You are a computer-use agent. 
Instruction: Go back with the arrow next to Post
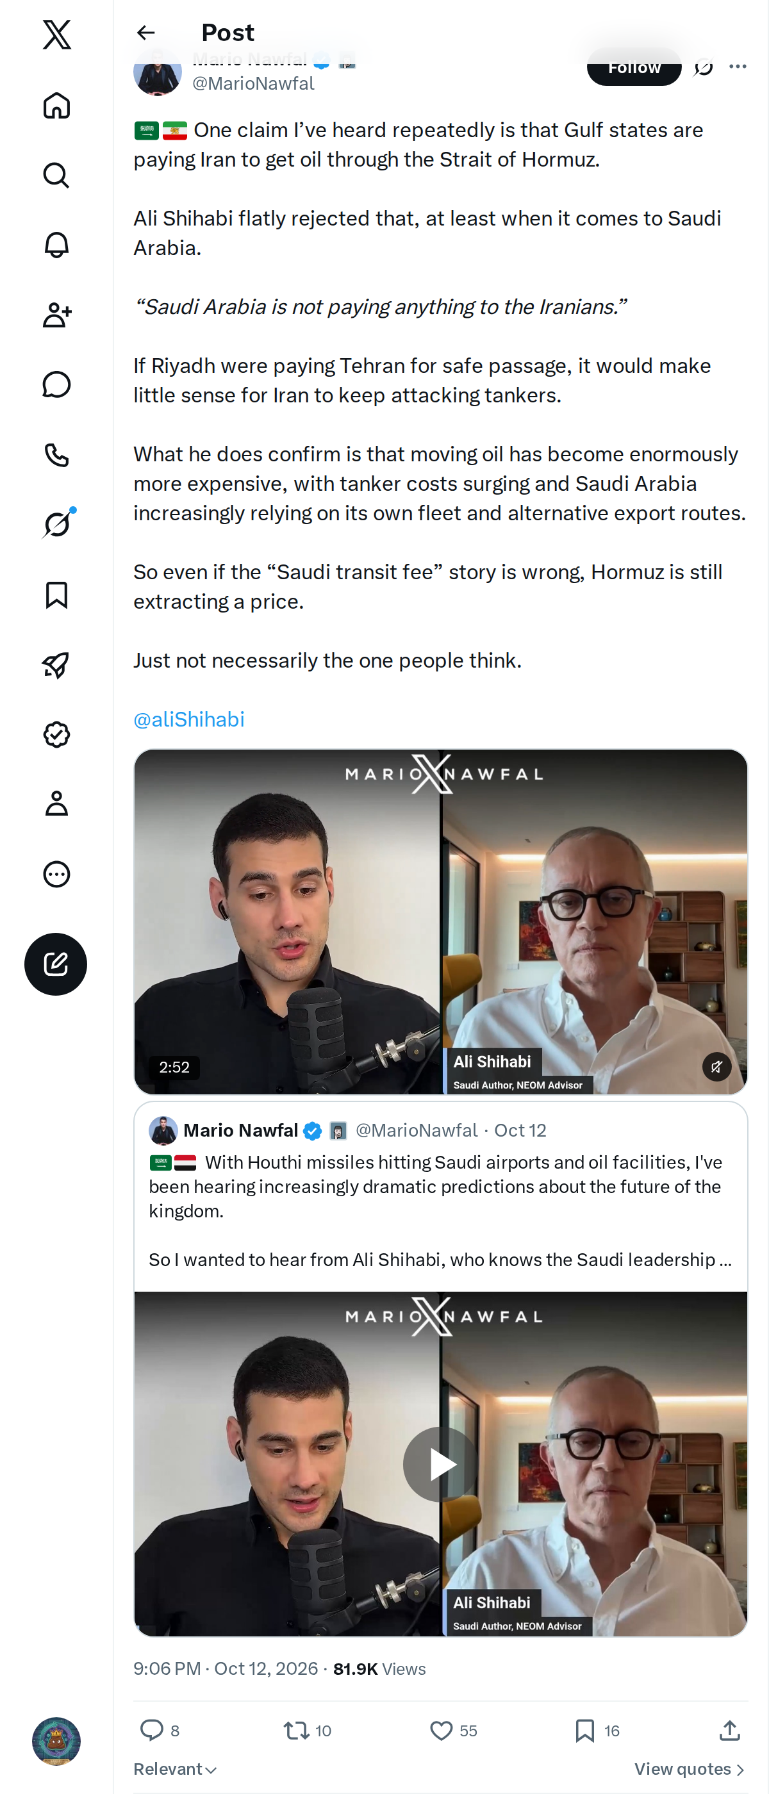145,33
